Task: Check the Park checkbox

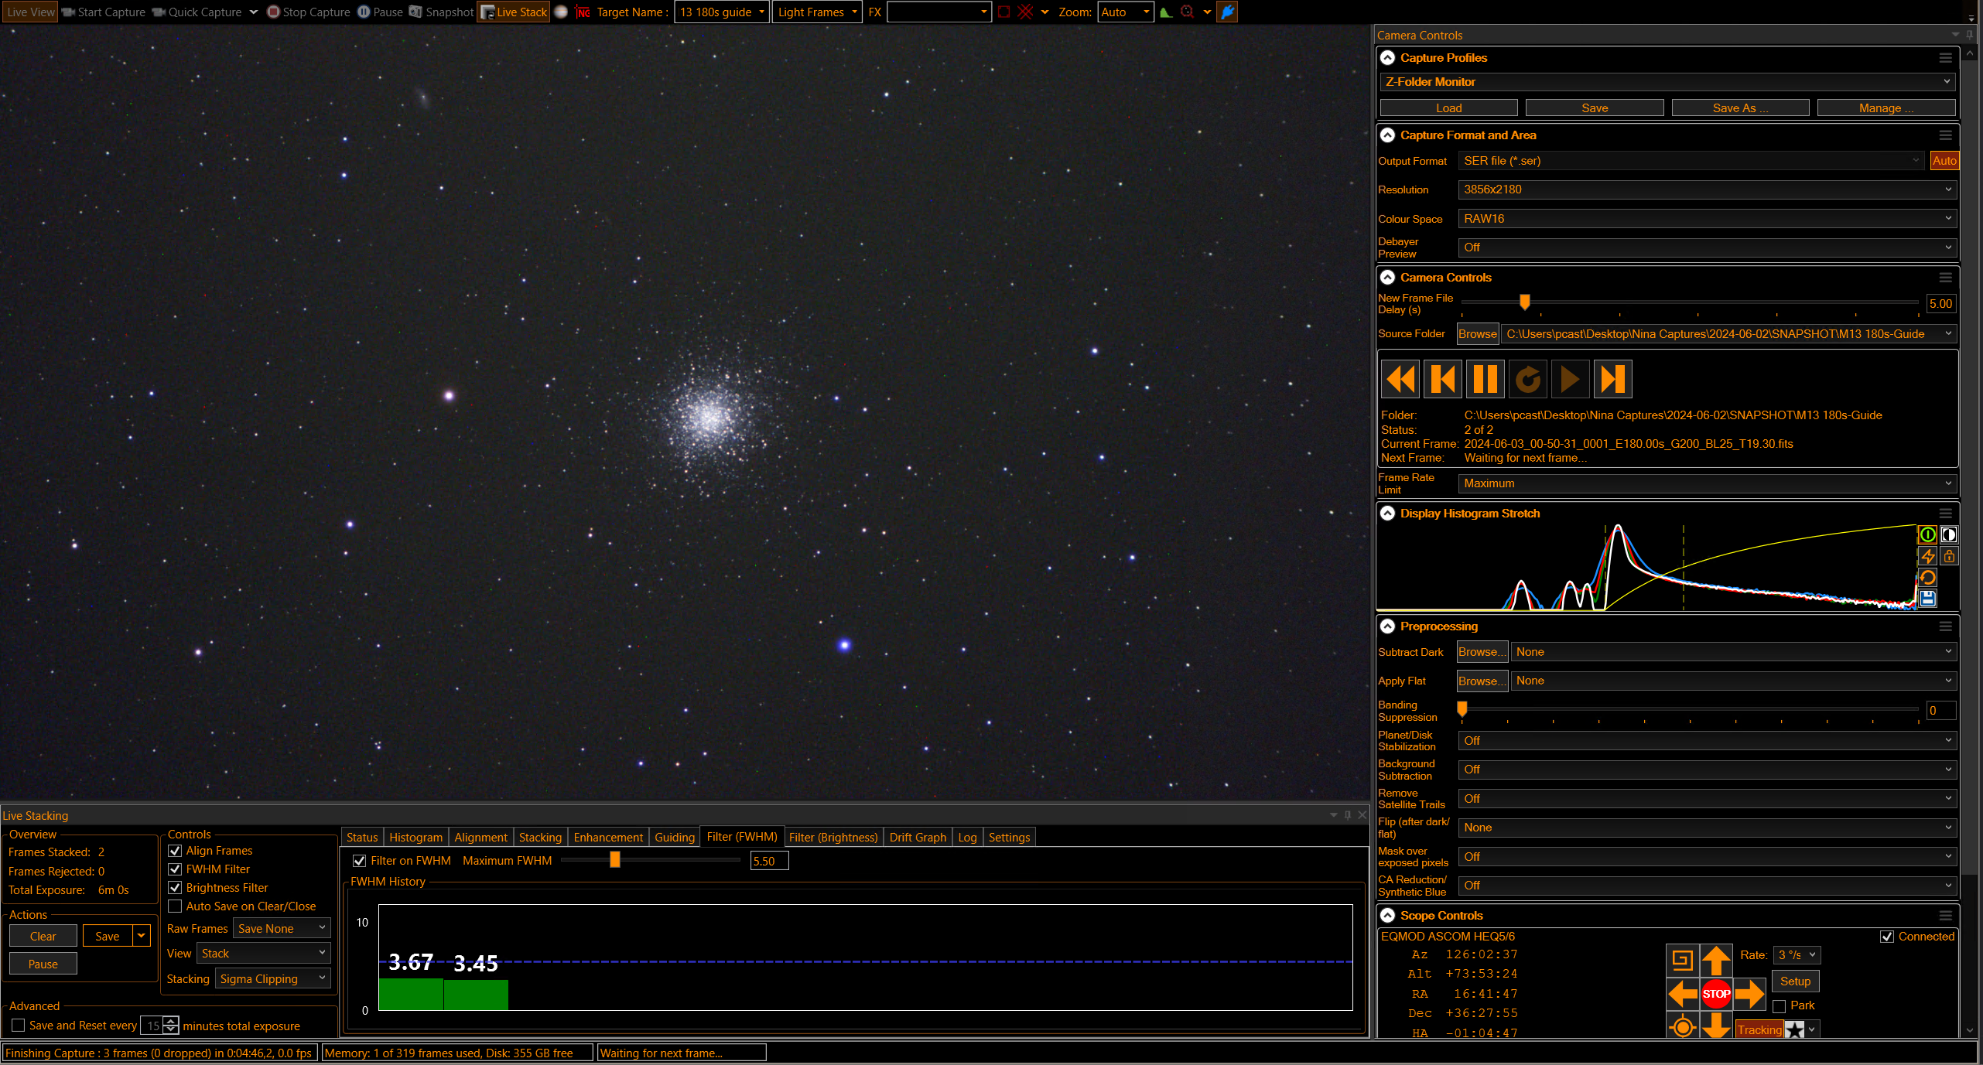Action: coord(1780,1006)
